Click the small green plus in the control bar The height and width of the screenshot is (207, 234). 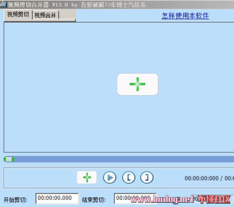coord(87,177)
